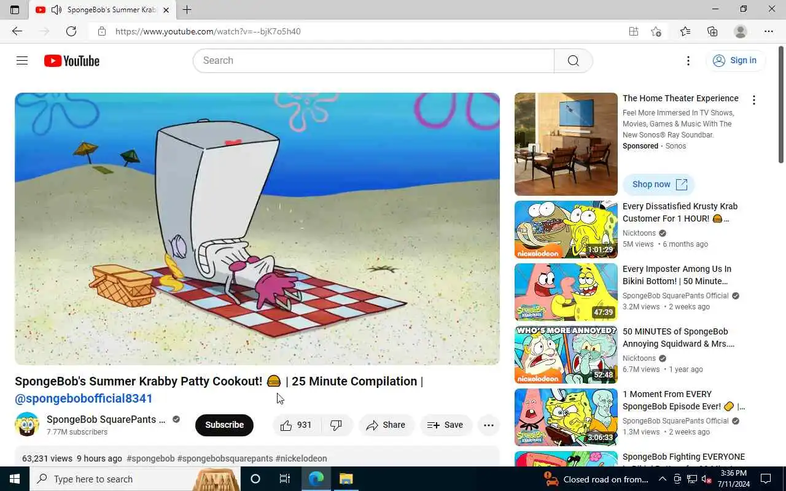Open Sonos ad options three-dot menu
The height and width of the screenshot is (491, 786).
tap(754, 100)
